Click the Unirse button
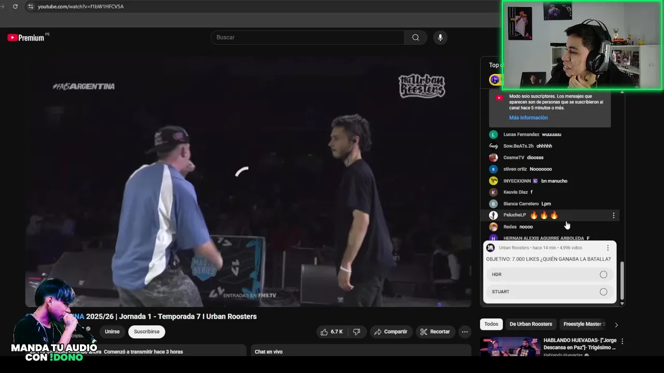Screen dimensions: 664x373 pos(112,332)
